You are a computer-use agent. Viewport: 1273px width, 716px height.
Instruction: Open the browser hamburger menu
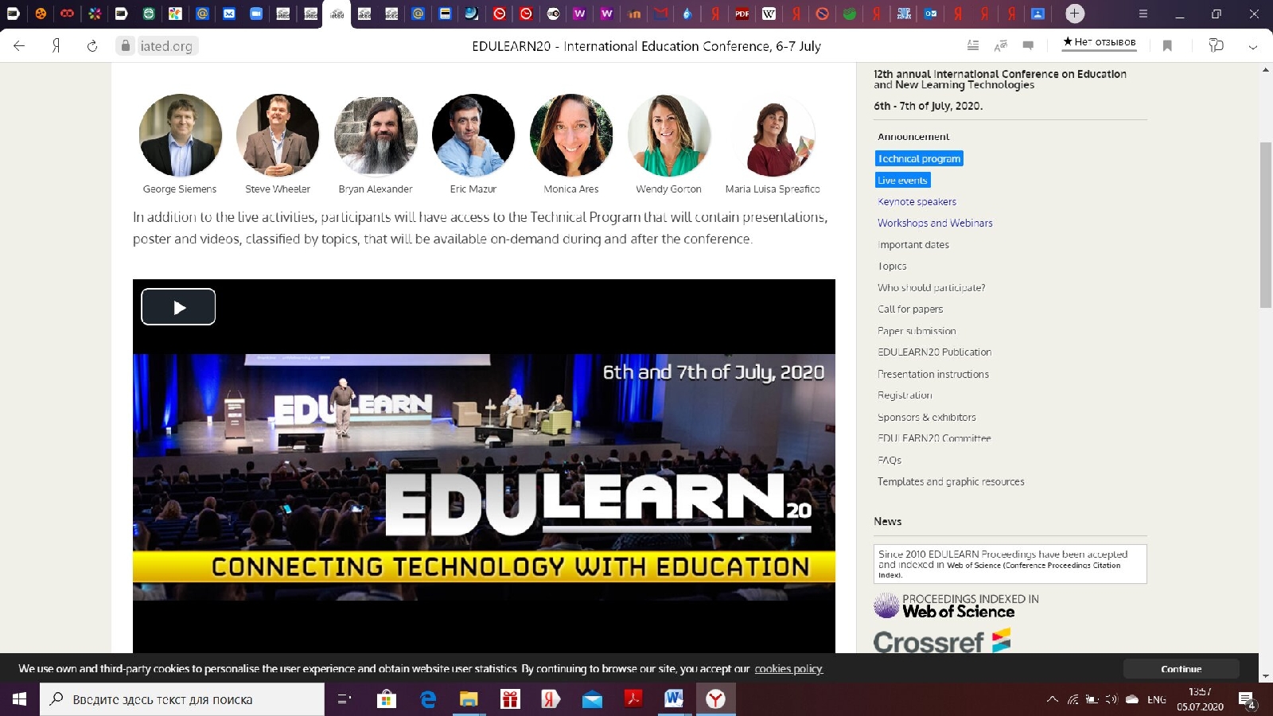pyautogui.click(x=1143, y=14)
